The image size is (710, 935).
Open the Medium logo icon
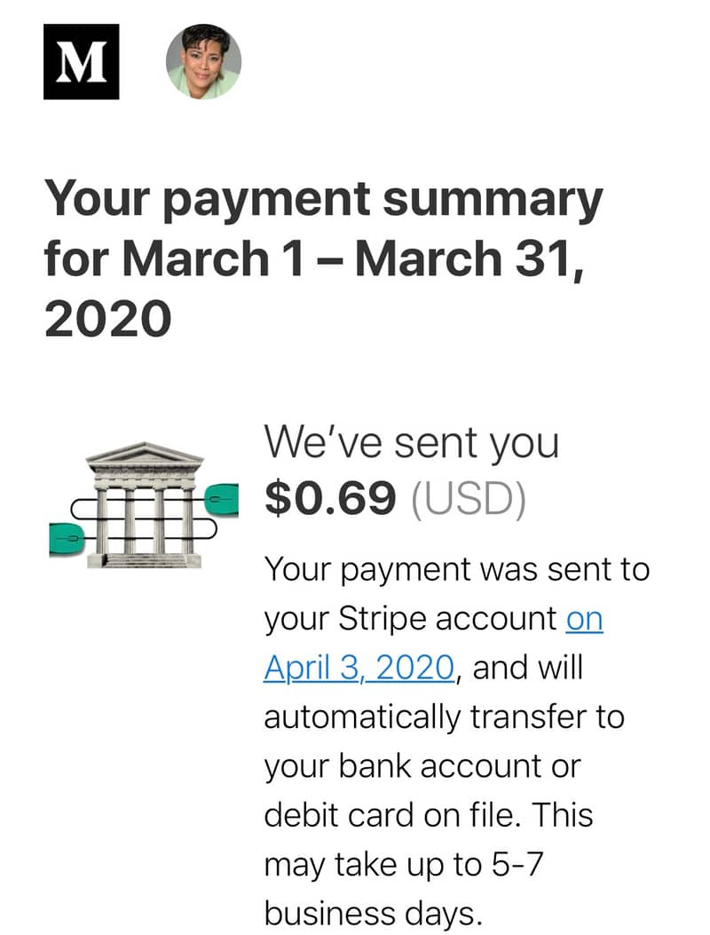click(x=81, y=61)
